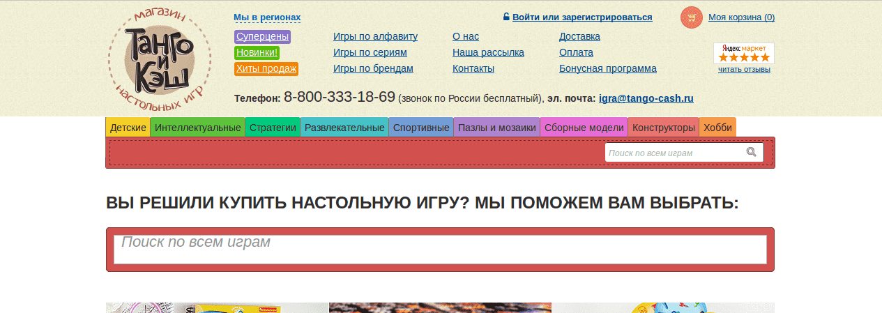
Task: Open Игры по сериям link
Action: tap(370, 52)
